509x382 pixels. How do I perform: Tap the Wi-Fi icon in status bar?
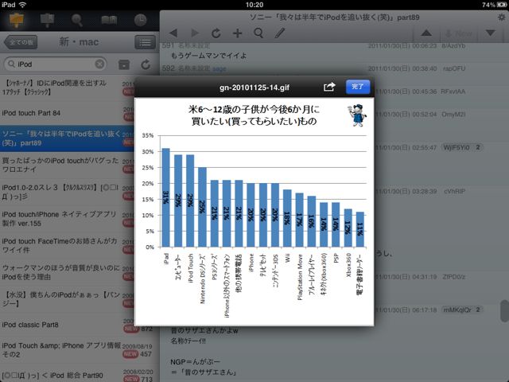coord(23,5)
